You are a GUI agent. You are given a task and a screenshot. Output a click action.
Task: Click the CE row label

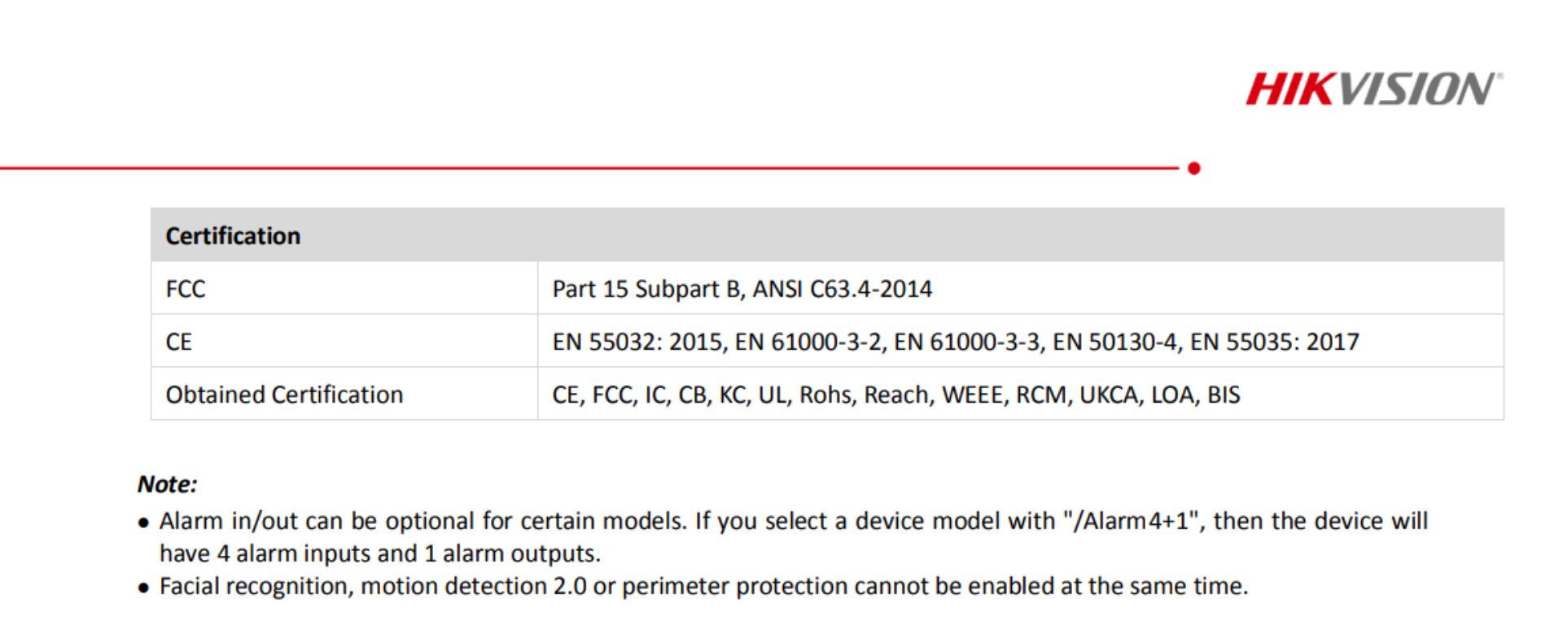coord(179,342)
